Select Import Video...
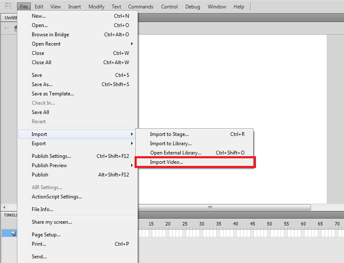 click(x=195, y=162)
